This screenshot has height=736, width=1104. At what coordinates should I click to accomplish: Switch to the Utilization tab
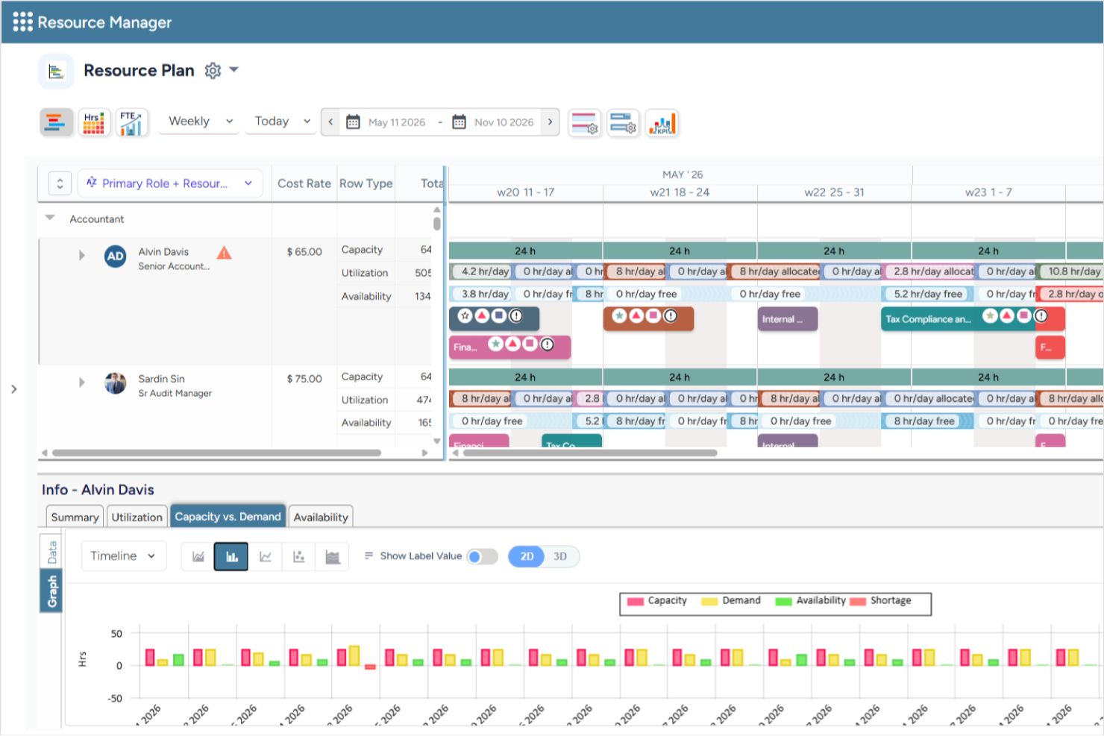pyautogui.click(x=137, y=517)
